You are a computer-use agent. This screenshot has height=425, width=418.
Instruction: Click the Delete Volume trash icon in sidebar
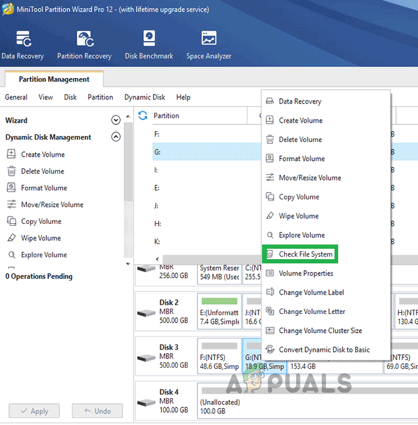pos(12,171)
